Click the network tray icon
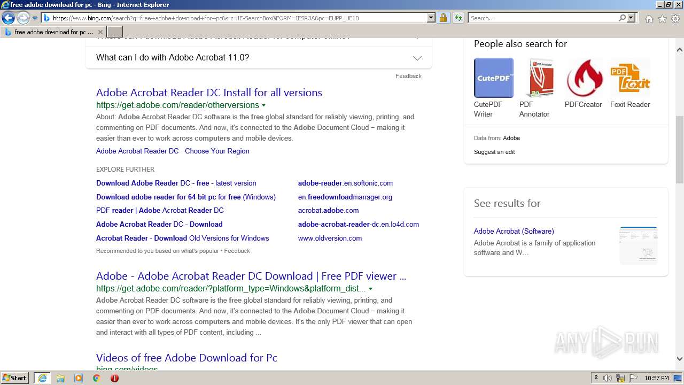Screen dimensions: 684x385 point(620,378)
